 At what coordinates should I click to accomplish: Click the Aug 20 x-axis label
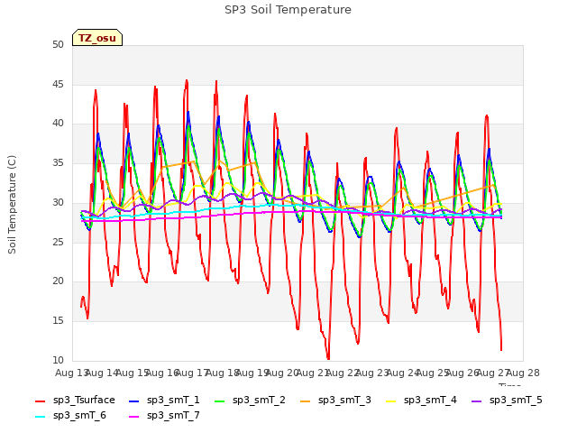tap(282, 373)
